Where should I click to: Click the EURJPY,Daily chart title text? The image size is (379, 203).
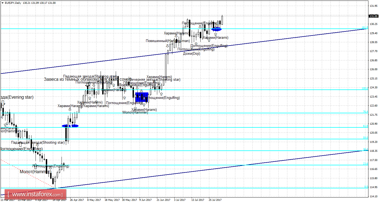14,3
